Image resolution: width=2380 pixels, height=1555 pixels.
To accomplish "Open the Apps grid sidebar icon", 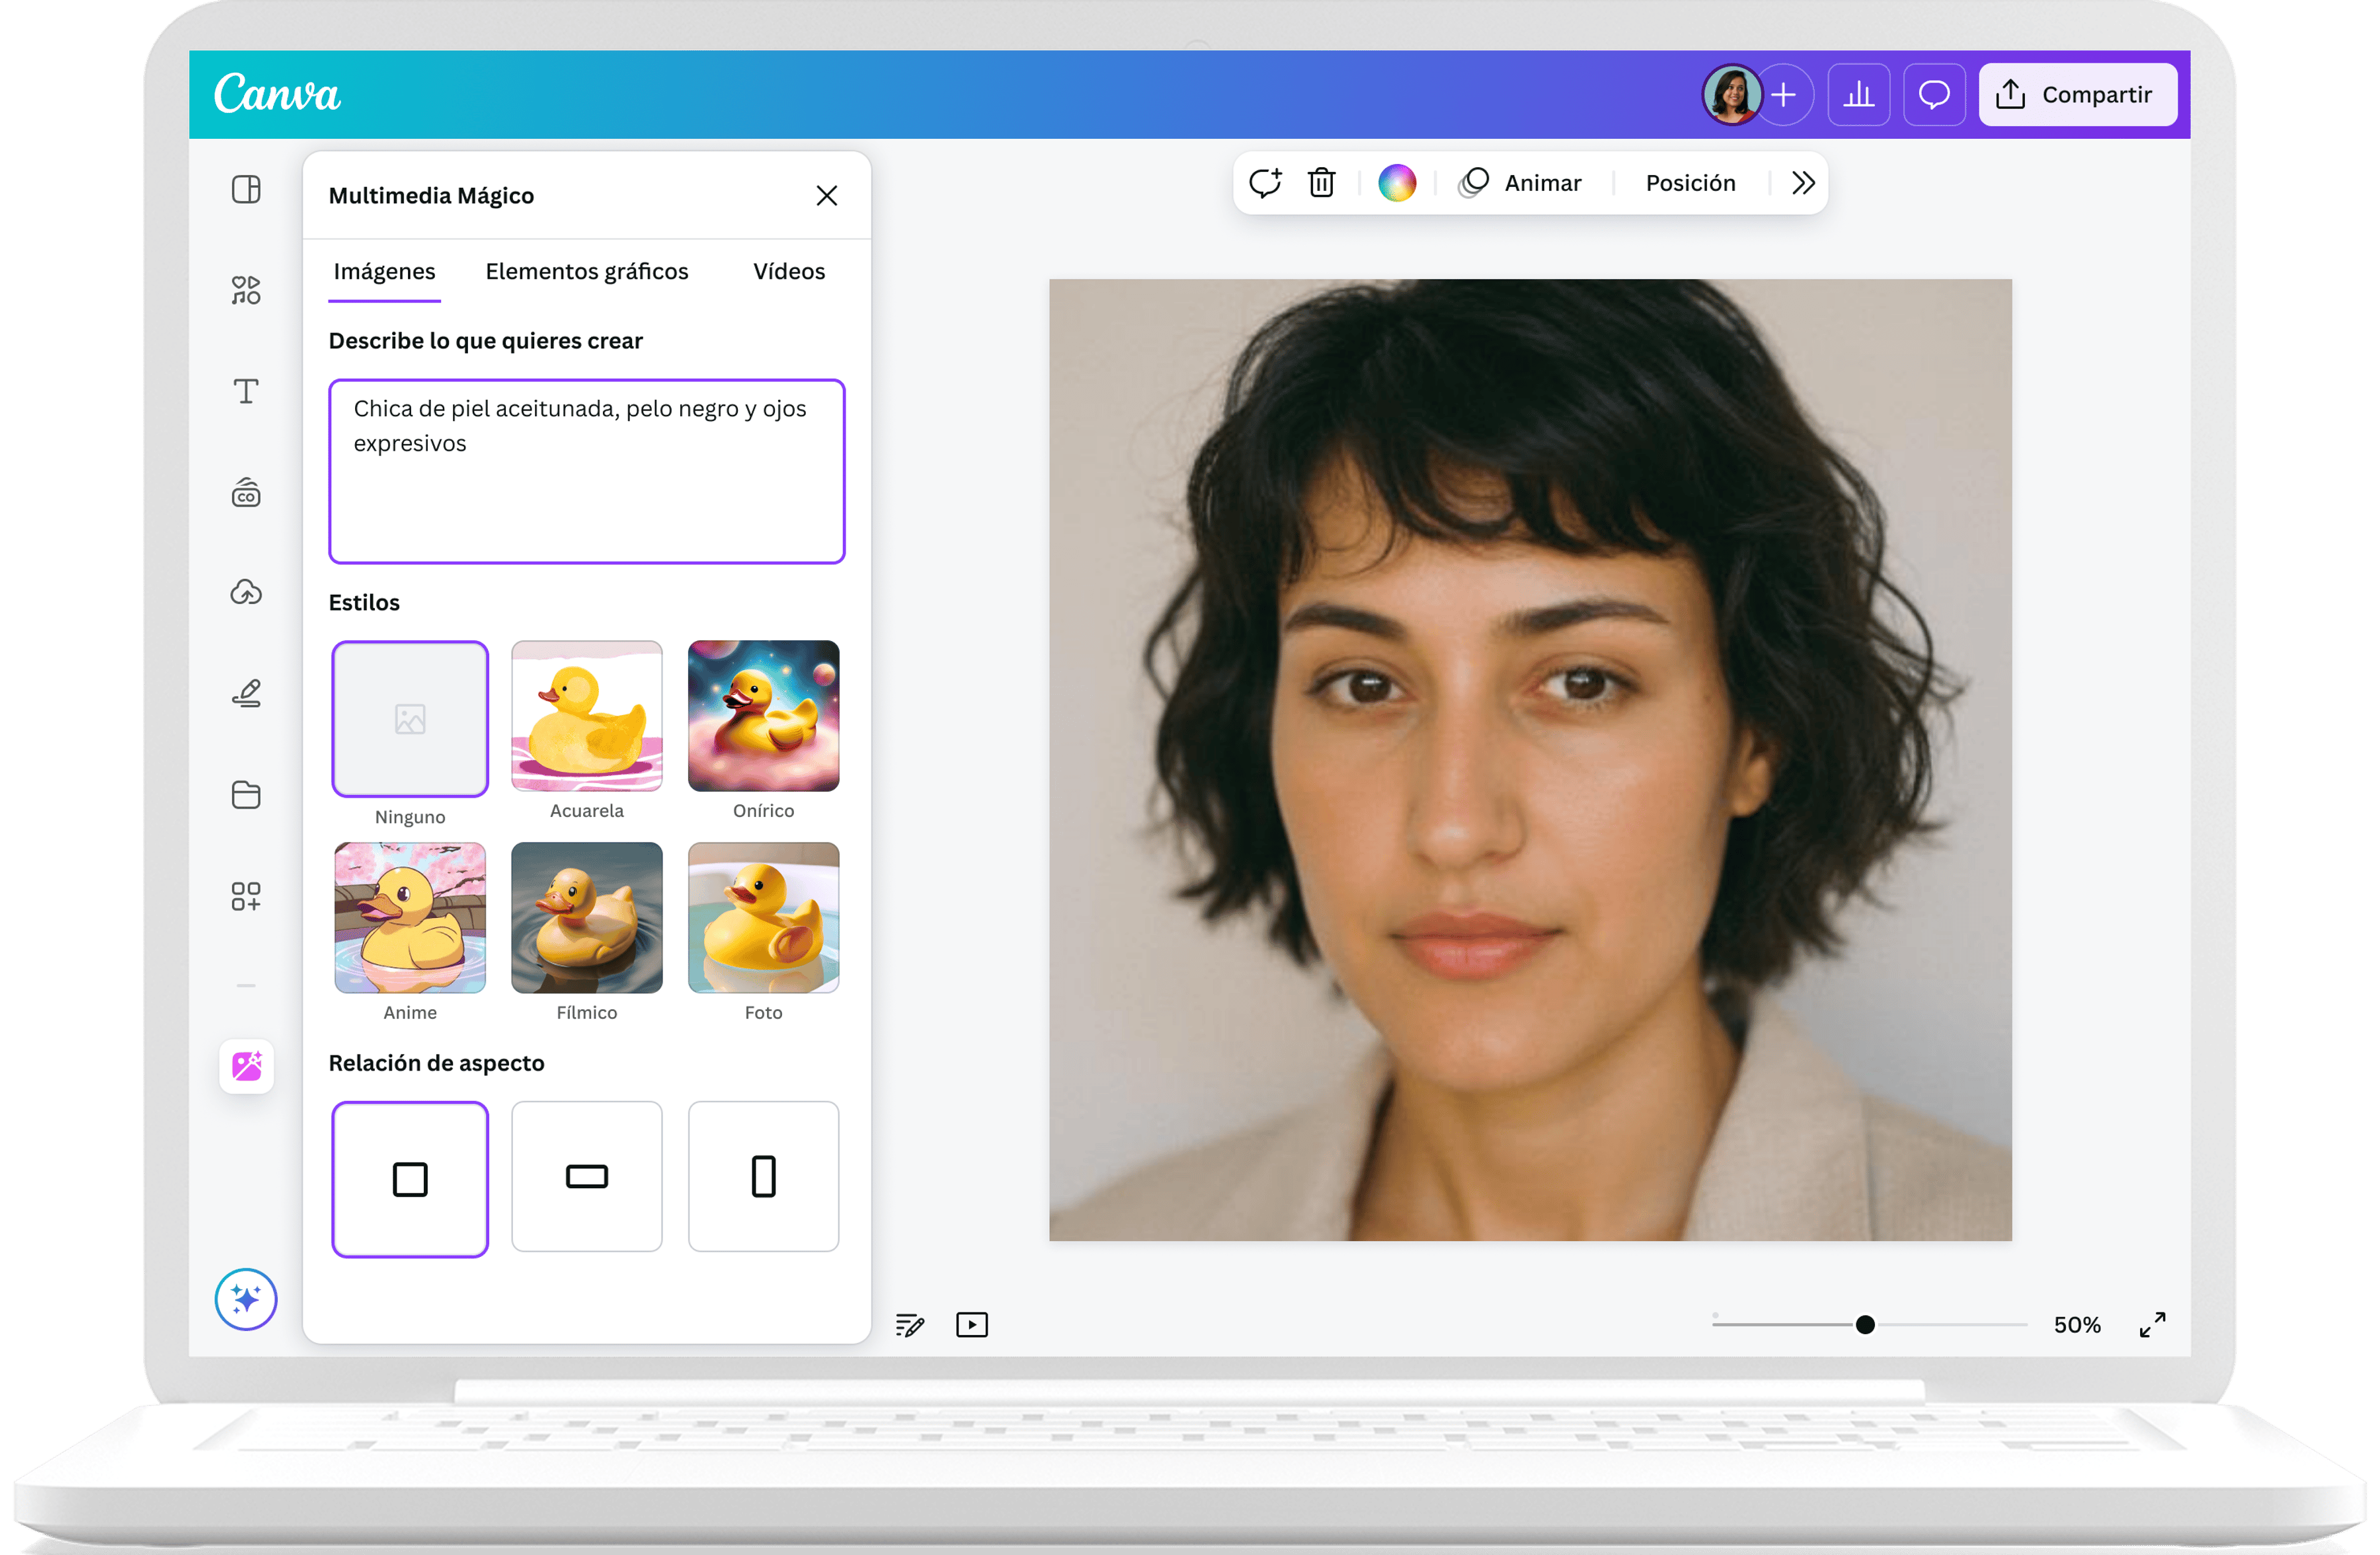I will click(x=246, y=895).
